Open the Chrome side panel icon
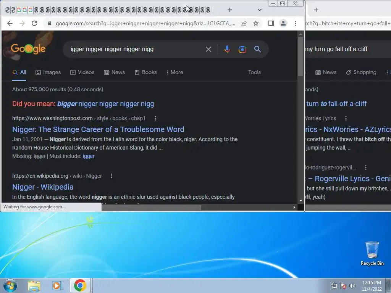This screenshot has height=293, width=391. click(271, 23)
